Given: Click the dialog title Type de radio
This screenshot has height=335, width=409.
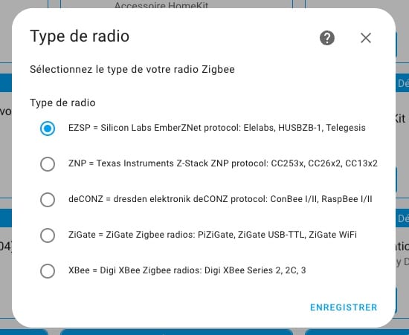Looking at the screenshot, I should (x=80, y=36).
